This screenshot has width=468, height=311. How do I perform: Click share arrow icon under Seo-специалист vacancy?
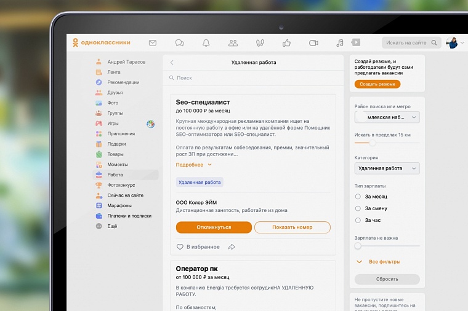tap(232, 247)
